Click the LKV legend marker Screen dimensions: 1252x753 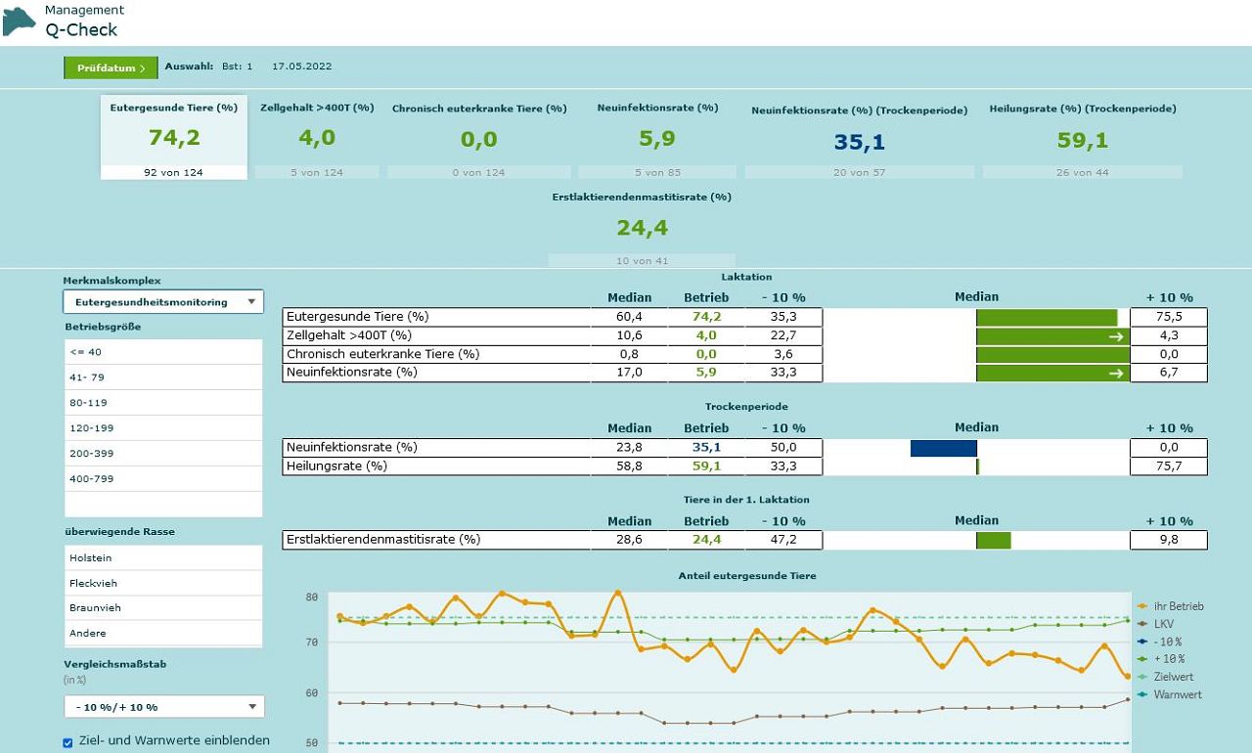(x=1142, y=624)
